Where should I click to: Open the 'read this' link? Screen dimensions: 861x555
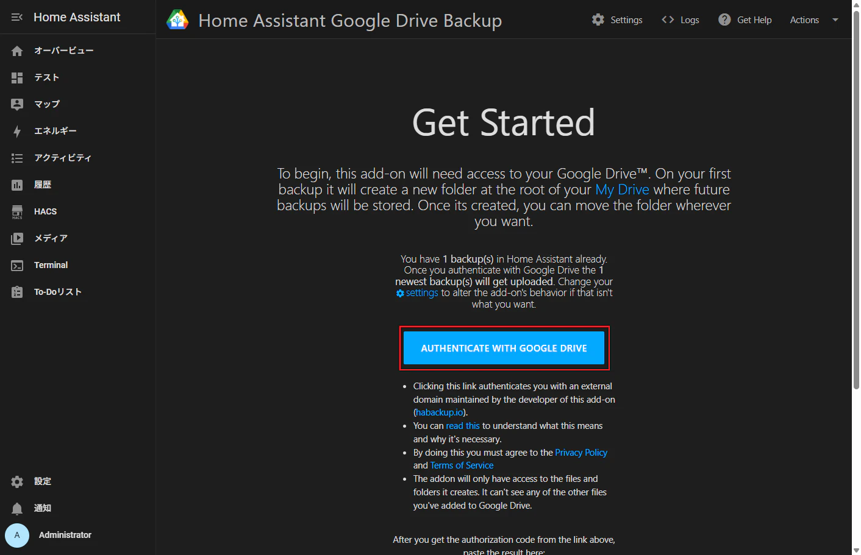[463, 426]
